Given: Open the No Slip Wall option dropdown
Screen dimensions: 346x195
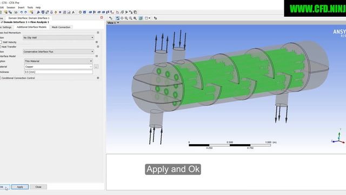Looking at the screenshot, I should [58, 37].
